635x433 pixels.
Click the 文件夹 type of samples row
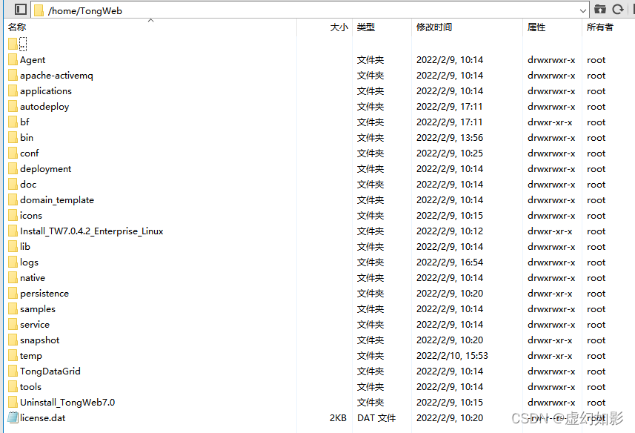pyautogui.click(x=370, y=309)
